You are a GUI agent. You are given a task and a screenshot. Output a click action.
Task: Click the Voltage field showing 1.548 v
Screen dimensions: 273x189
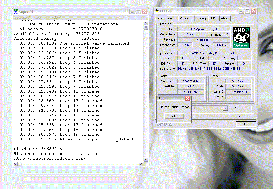[221, 45]
